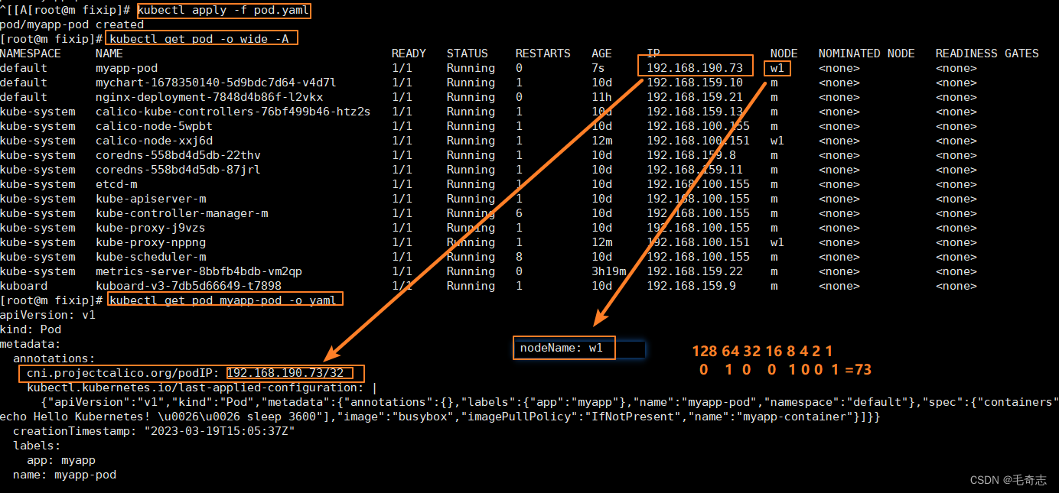Viewport: 1059px width, 493px height.
Task: Click the RESTARTS column header
Action: tap(543, 54)
